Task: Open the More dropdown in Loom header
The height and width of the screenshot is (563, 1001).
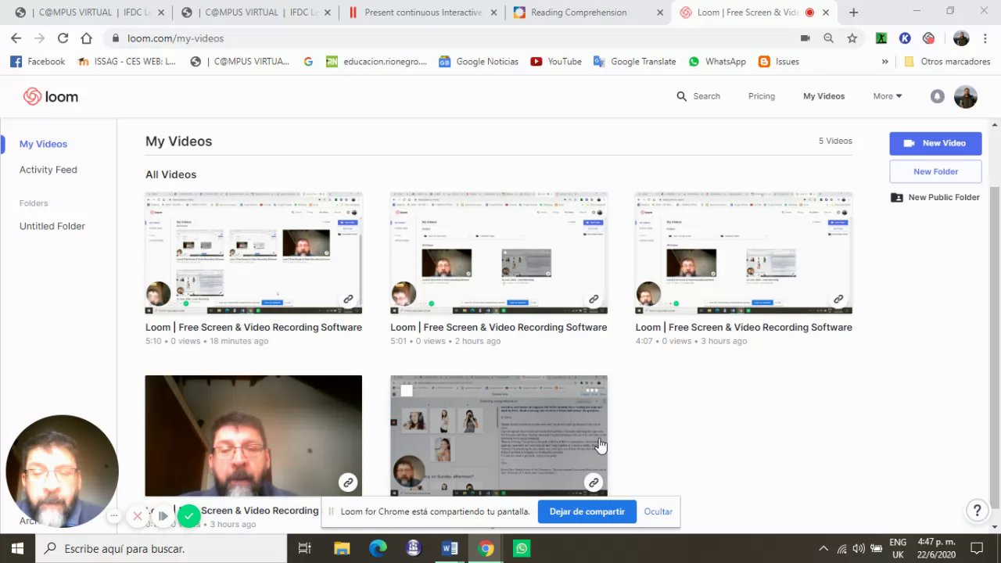Action: tap(888, 96)
